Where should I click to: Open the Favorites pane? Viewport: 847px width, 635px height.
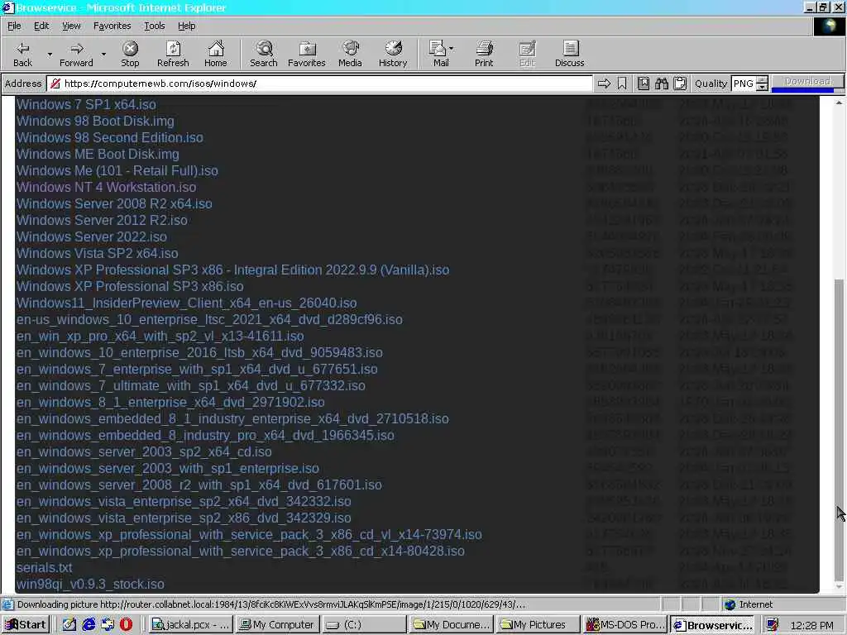point(307,54)
